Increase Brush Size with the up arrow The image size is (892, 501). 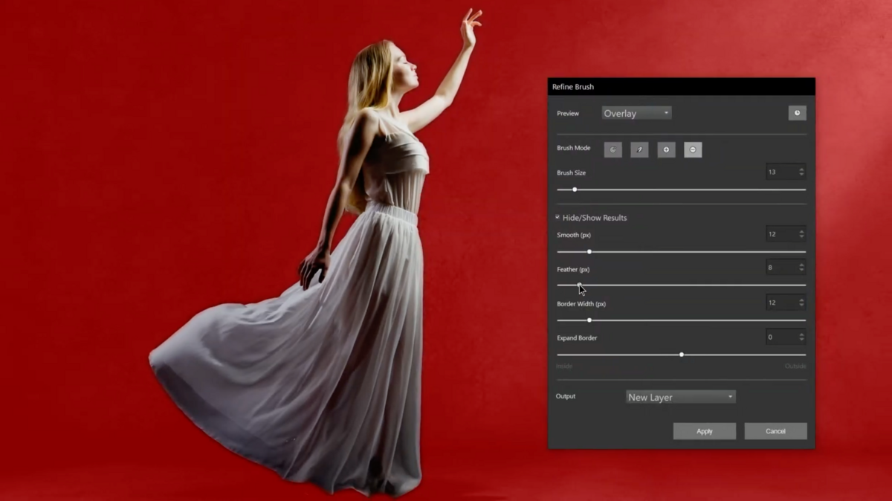coord(801,169)
